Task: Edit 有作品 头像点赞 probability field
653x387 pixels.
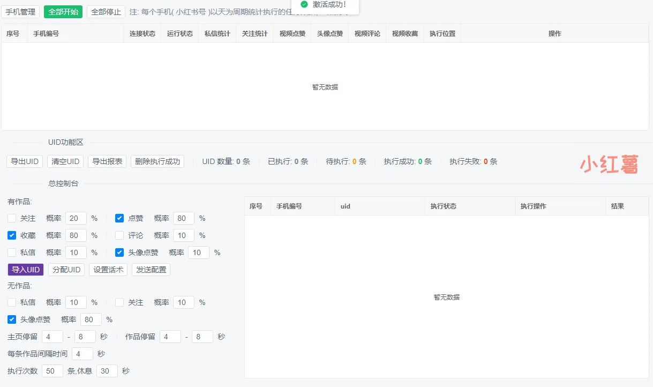Action: tap(199, 252)
